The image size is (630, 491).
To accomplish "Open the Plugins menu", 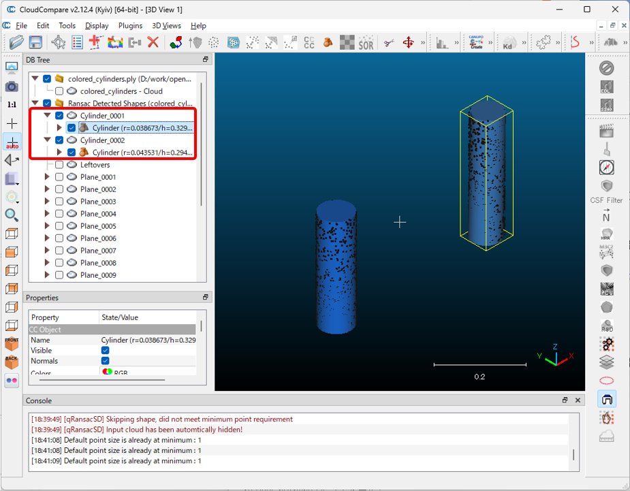I will (130, 26).
